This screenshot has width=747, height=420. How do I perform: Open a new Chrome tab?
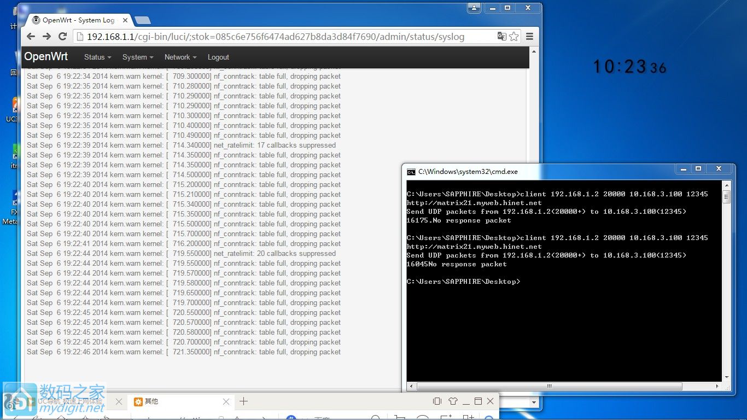pos(143,21)
